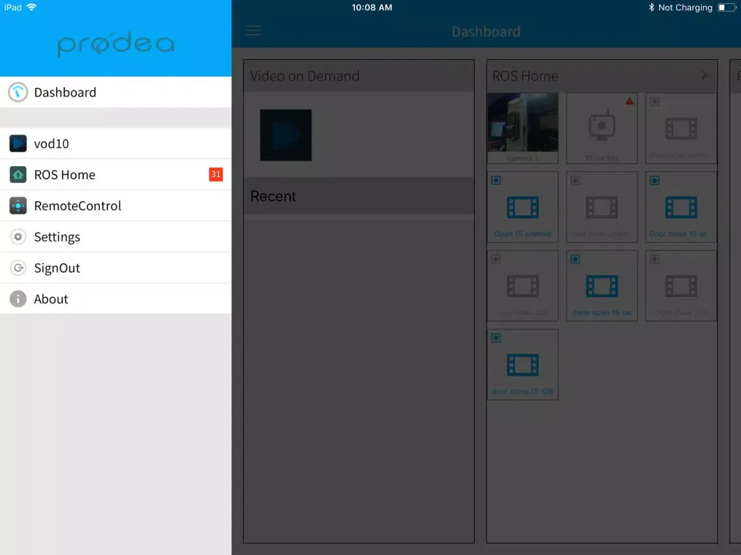Open the Camera 1 live thumbnail
The height and width of the screenshot is (555, 741).
[522, 122]
